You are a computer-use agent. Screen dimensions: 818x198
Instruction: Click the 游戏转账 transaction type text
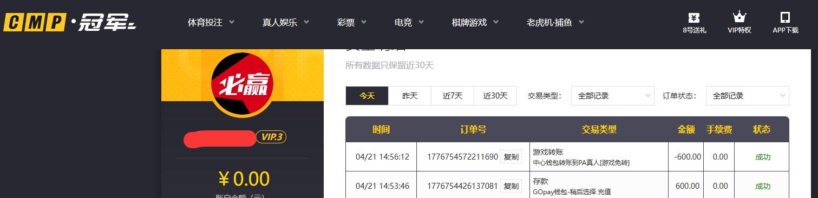pyautogui.click(x=548, y=152)
